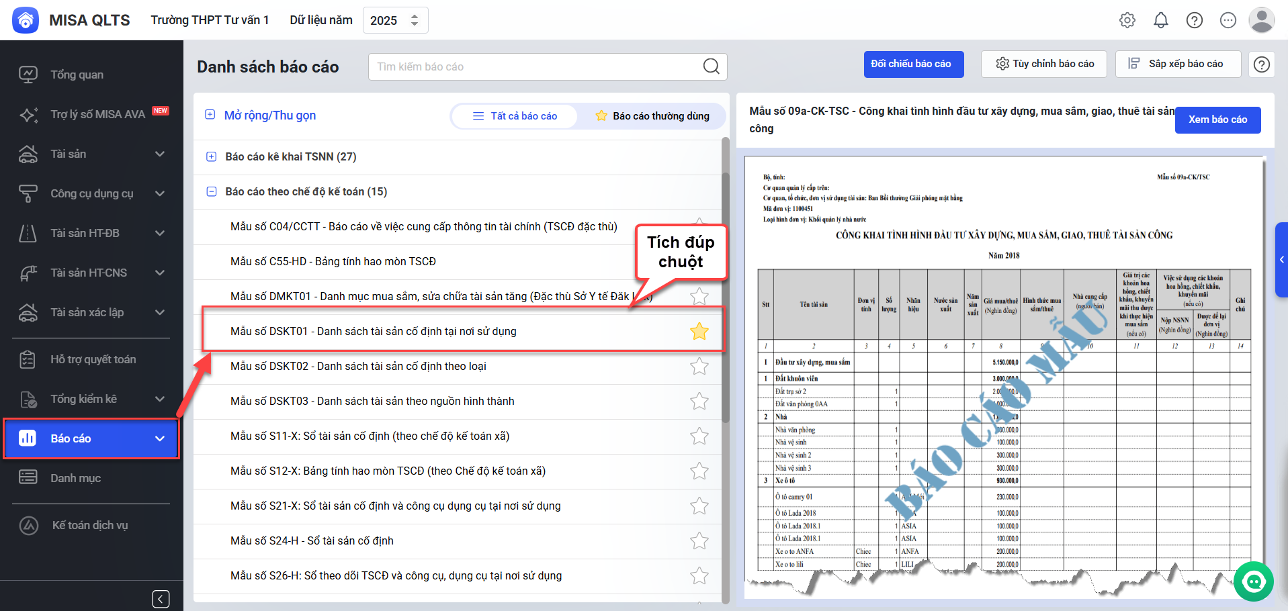Click the help question mark in the header
Image resolution: width=1288 pixels, height=611 pixels.
(1195, 20)
